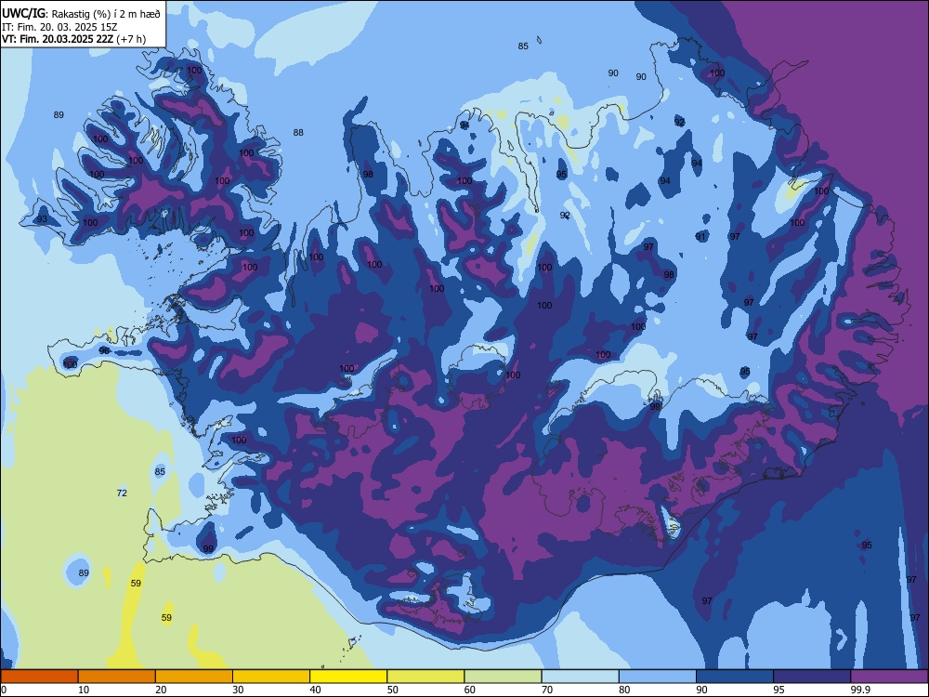The width and height of the screenshot is (929, 697).
Task: Click the '93' humidity value on the map
Action: pos(42,219)
